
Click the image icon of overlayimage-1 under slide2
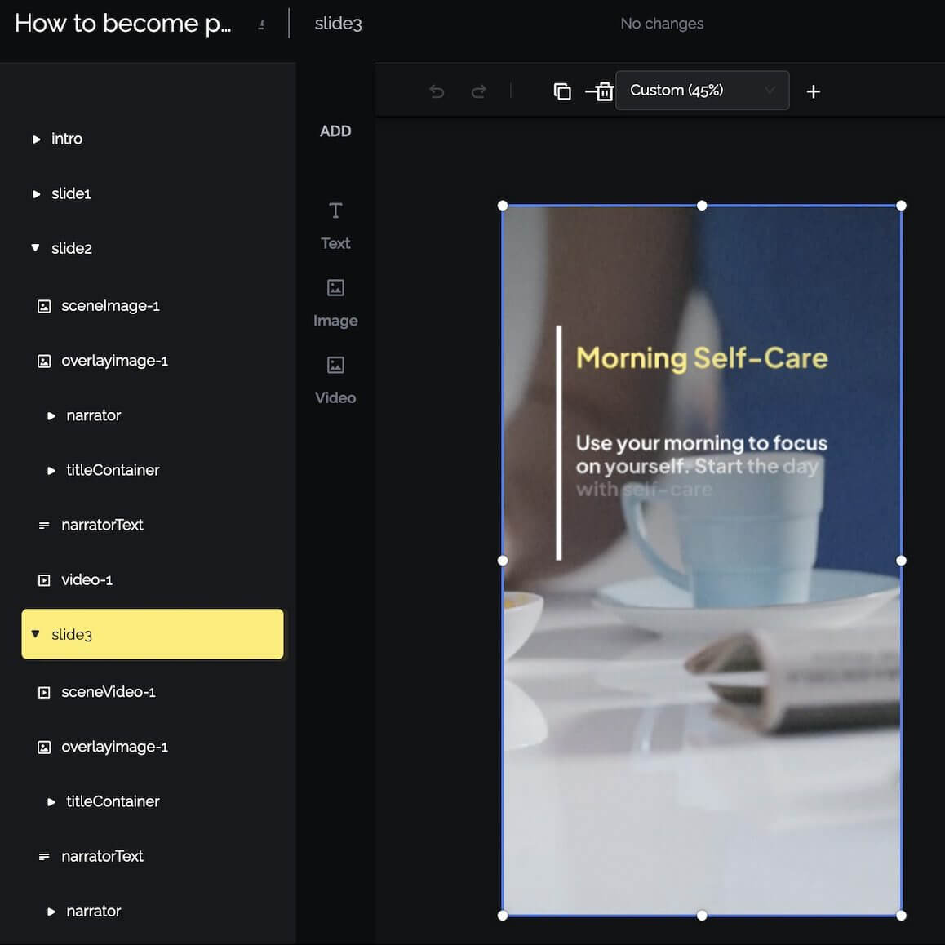coord(44,361)
